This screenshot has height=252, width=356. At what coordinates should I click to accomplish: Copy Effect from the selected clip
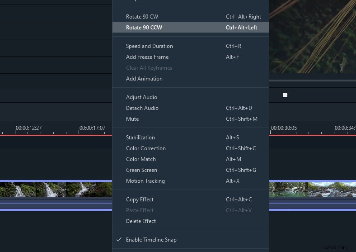coord(140,200)
